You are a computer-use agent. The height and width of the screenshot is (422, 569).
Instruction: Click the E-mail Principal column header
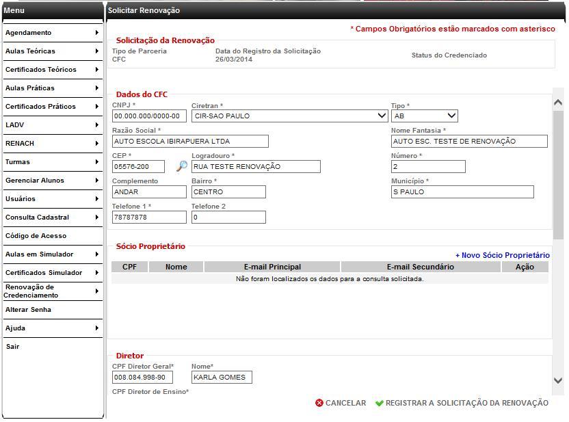[x=272, y=267]
